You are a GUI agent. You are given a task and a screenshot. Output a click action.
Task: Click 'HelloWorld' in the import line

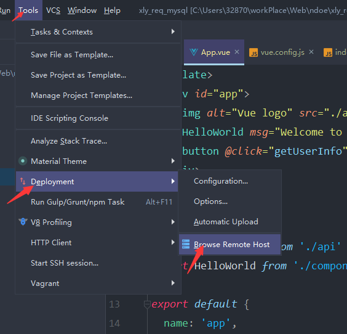point(225,266)
